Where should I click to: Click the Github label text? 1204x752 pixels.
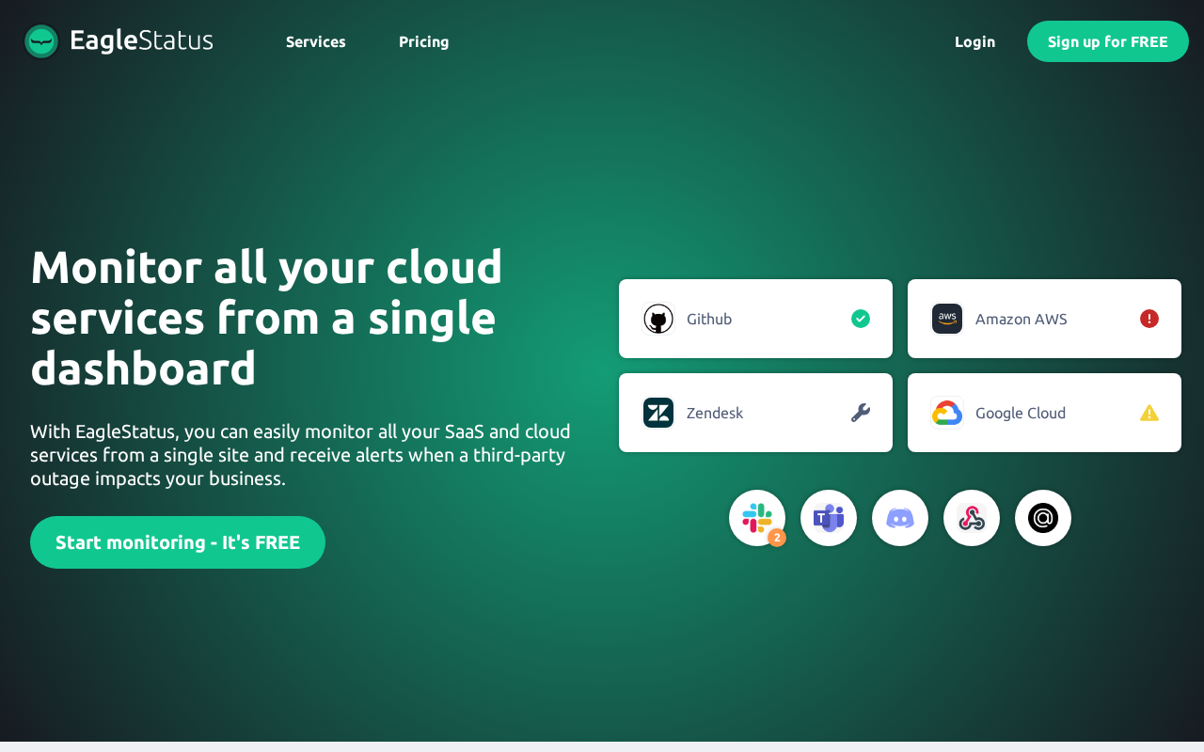tap(709, 319)
